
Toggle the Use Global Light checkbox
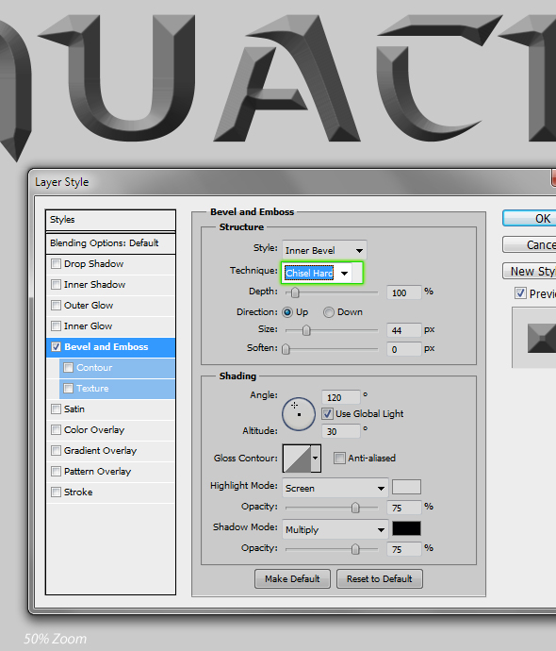pyautogui.click(x=328, y=413)
